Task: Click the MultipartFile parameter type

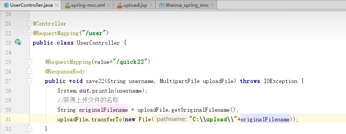Action: tap(179, 81)
